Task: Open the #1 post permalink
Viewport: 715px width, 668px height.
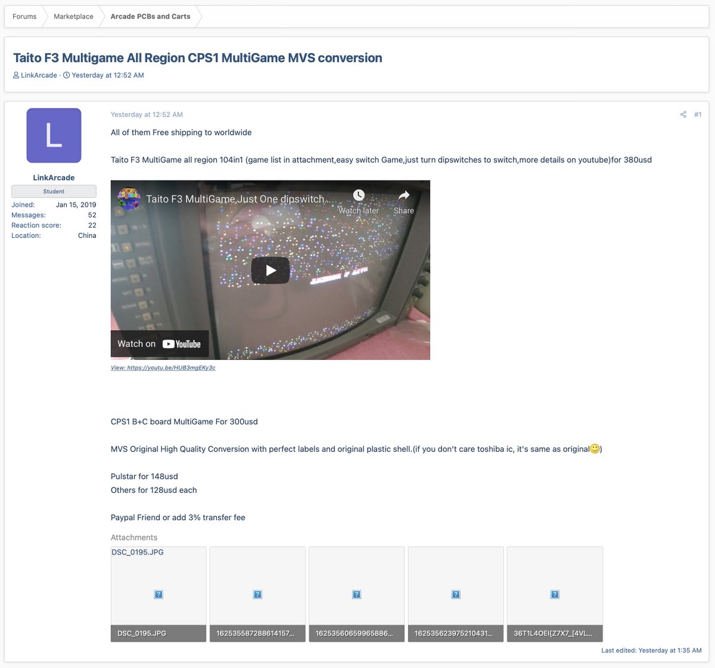Action: click(x=698, y=114)
